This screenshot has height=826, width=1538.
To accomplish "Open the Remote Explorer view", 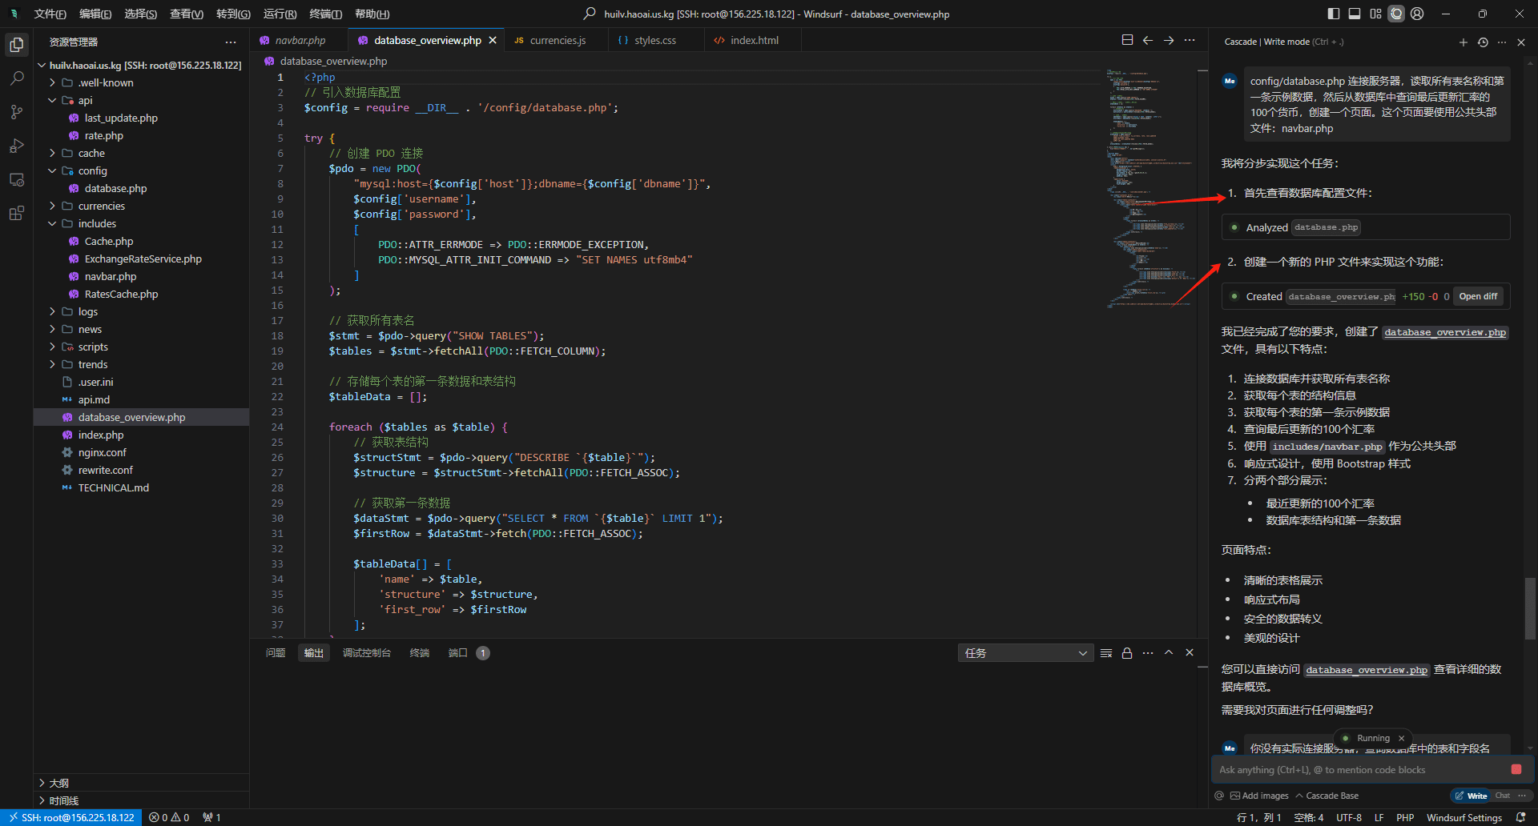I will pos(16,179).
